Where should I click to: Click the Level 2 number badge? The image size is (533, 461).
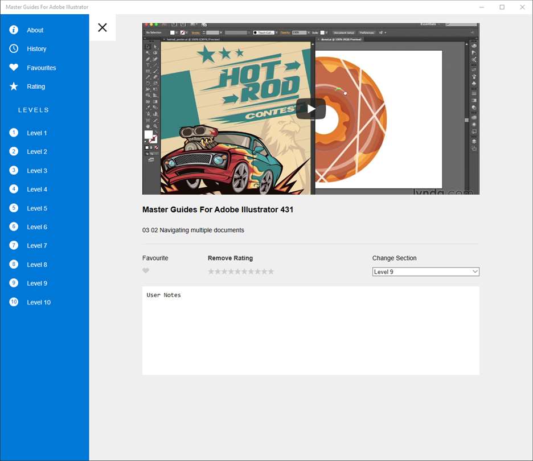[14, 151]
